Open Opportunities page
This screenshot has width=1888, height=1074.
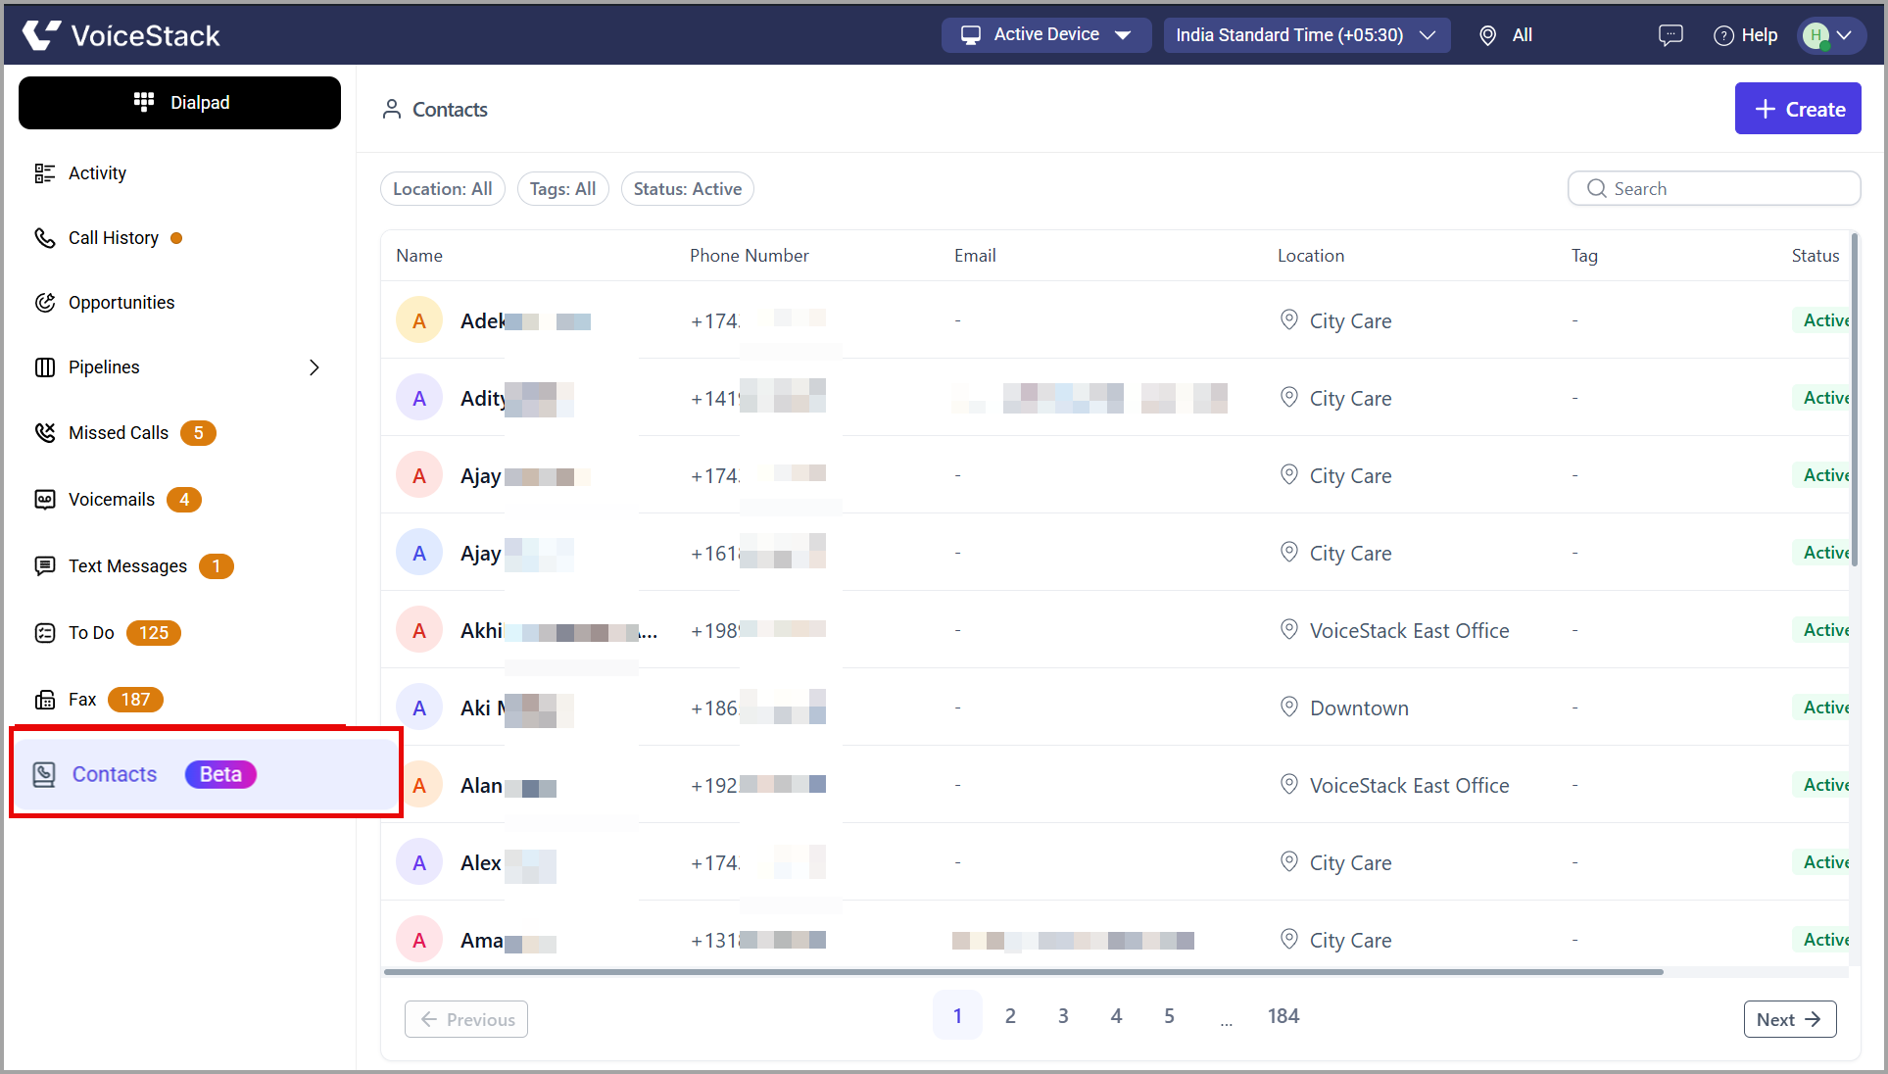[121, 303]
